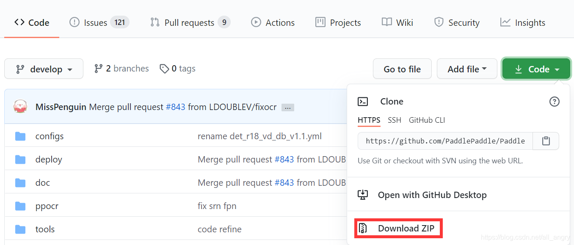The image size is (574, 245).
Task: Click the clone URL input field
Action: 445,141
